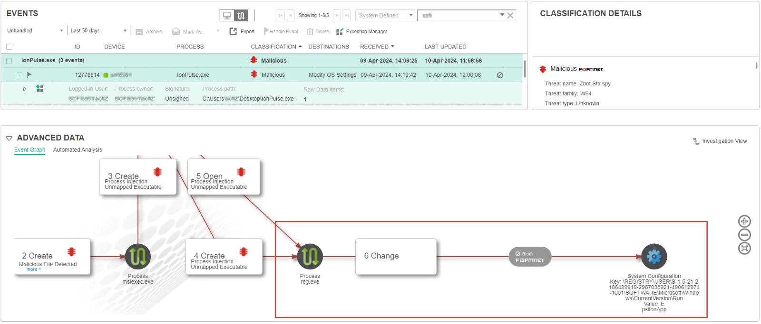The image size is (761, 324).
Task: Click reg.exe process icon
Action: point(310,257)
